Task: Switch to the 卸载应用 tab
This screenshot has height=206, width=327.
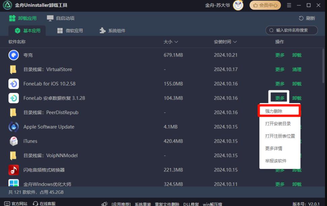Action: pyautogui.click(x=23, y=19)
